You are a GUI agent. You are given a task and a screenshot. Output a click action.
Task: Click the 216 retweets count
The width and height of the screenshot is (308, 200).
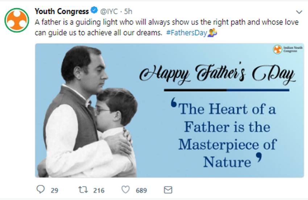(98, 190)
